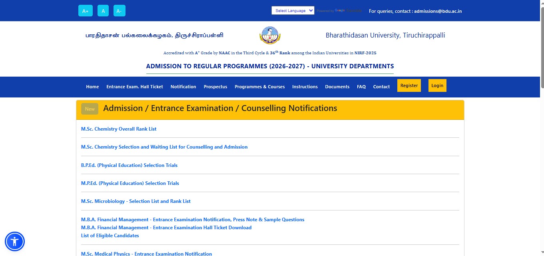Open the Notification menu item
The height and width of the screenshot is (256, 544).
[x=183, y=87]
